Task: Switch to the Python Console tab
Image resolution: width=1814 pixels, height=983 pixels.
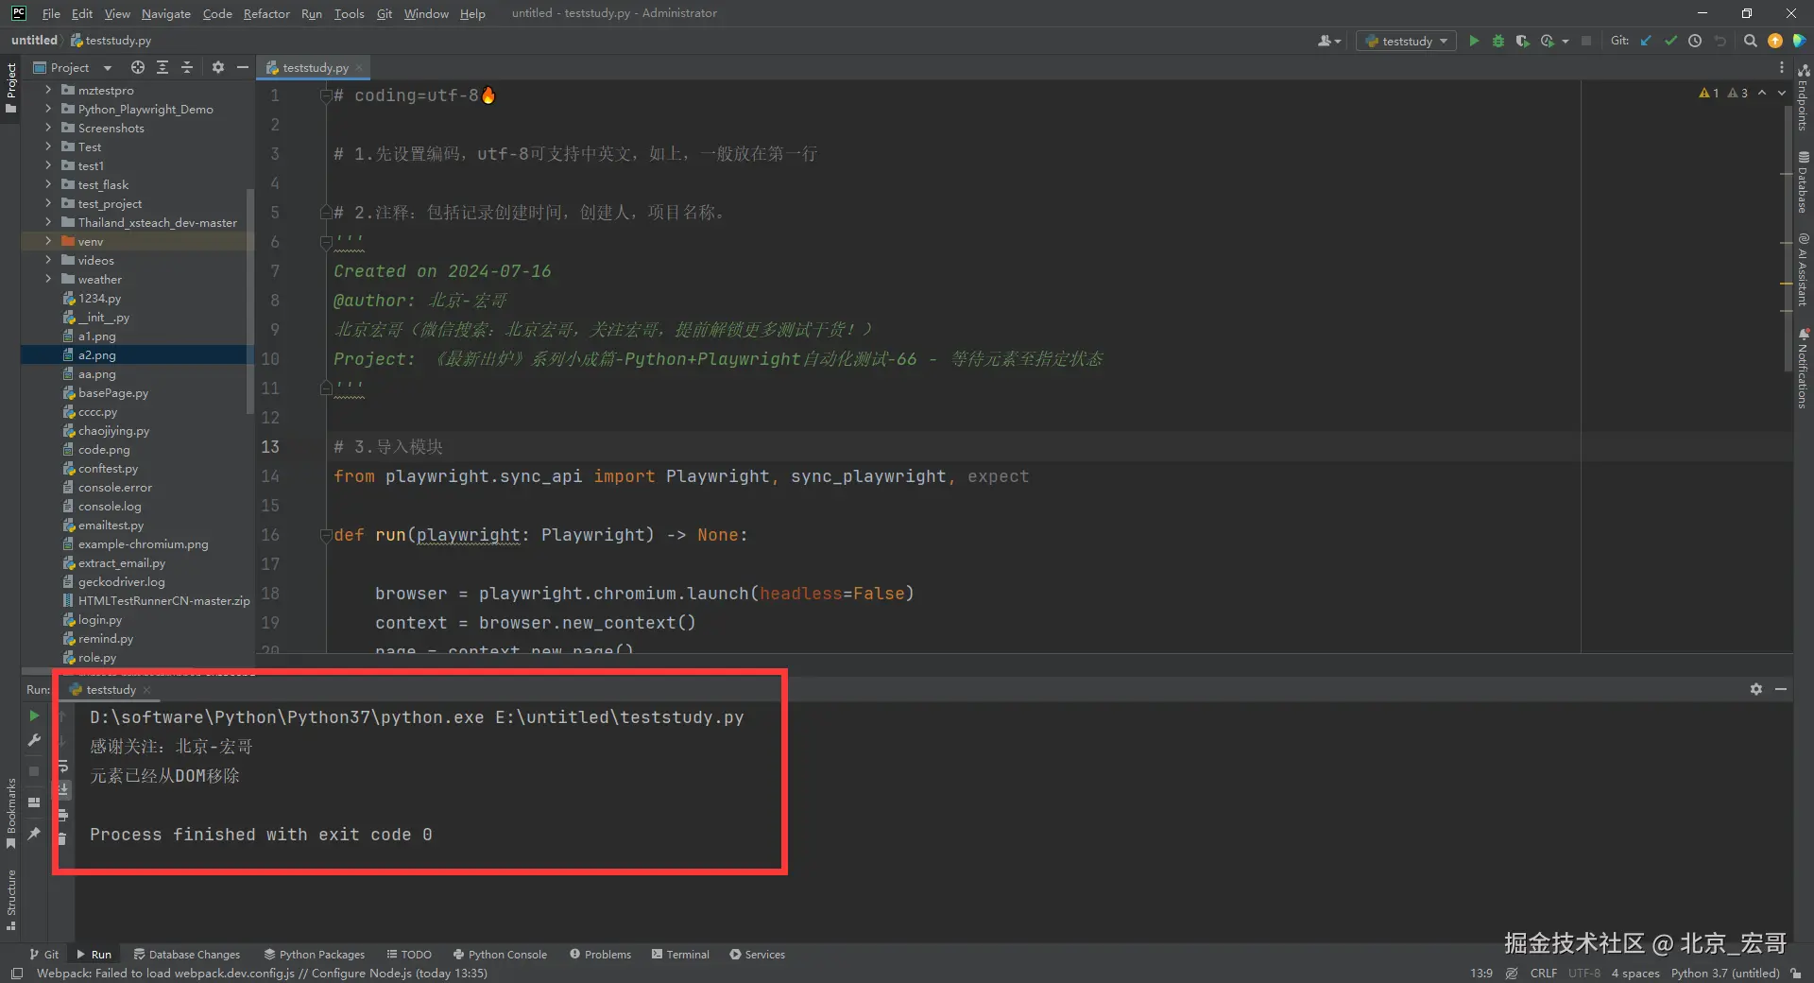Action: [500, 954]
